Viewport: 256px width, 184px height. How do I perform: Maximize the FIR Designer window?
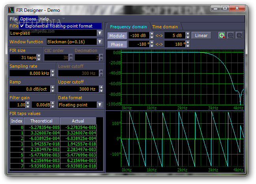click(225, 8)
